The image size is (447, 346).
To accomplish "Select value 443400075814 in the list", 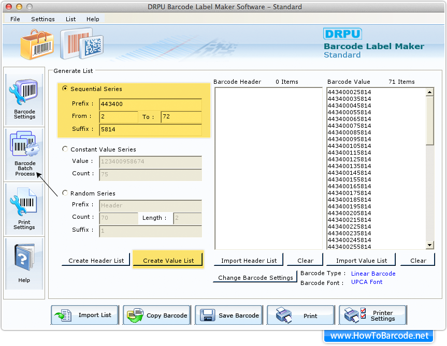I will coord(349,126).
